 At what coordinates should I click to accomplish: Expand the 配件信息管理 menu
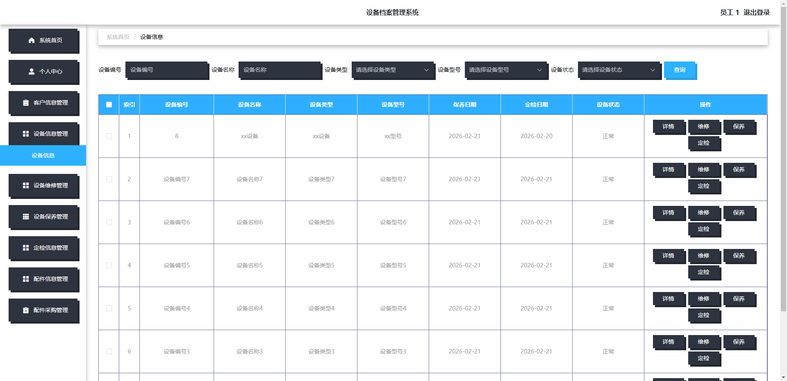point(43,279)
